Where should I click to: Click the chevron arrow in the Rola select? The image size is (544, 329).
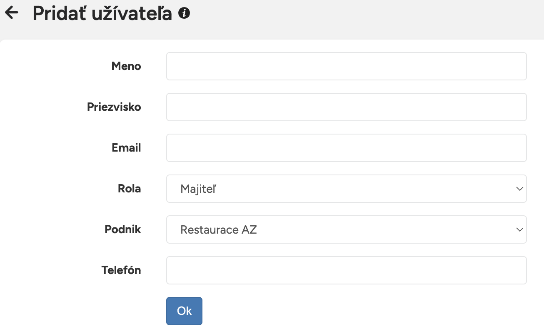click(x=519, y=189)
